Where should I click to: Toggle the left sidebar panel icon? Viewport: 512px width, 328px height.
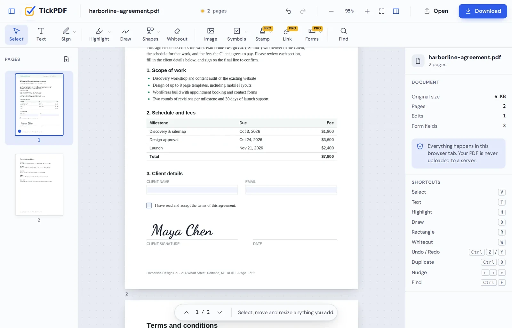click(12, 11)
